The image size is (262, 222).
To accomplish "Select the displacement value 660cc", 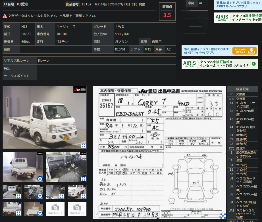I will [x=26, y=42].
